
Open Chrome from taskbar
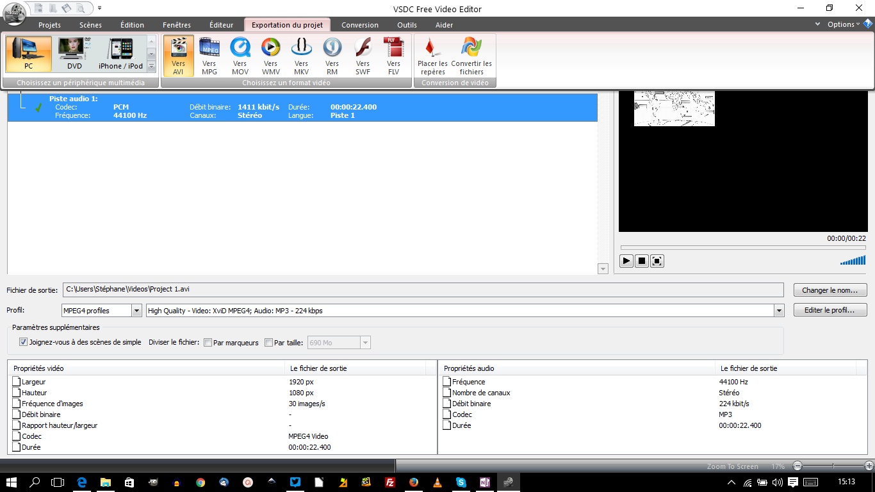click(200, 482)
